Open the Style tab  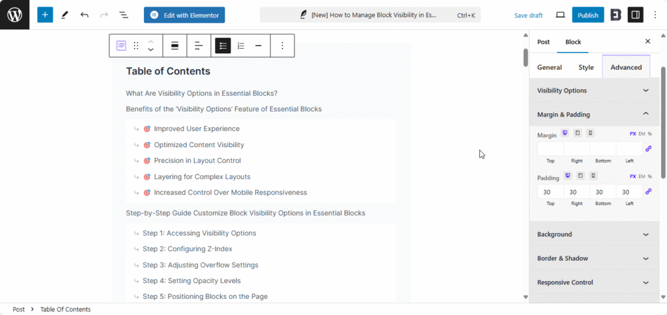click(586, 67)
